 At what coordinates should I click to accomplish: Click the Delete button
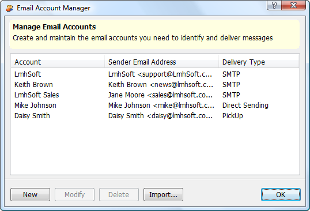coord(119,195)
